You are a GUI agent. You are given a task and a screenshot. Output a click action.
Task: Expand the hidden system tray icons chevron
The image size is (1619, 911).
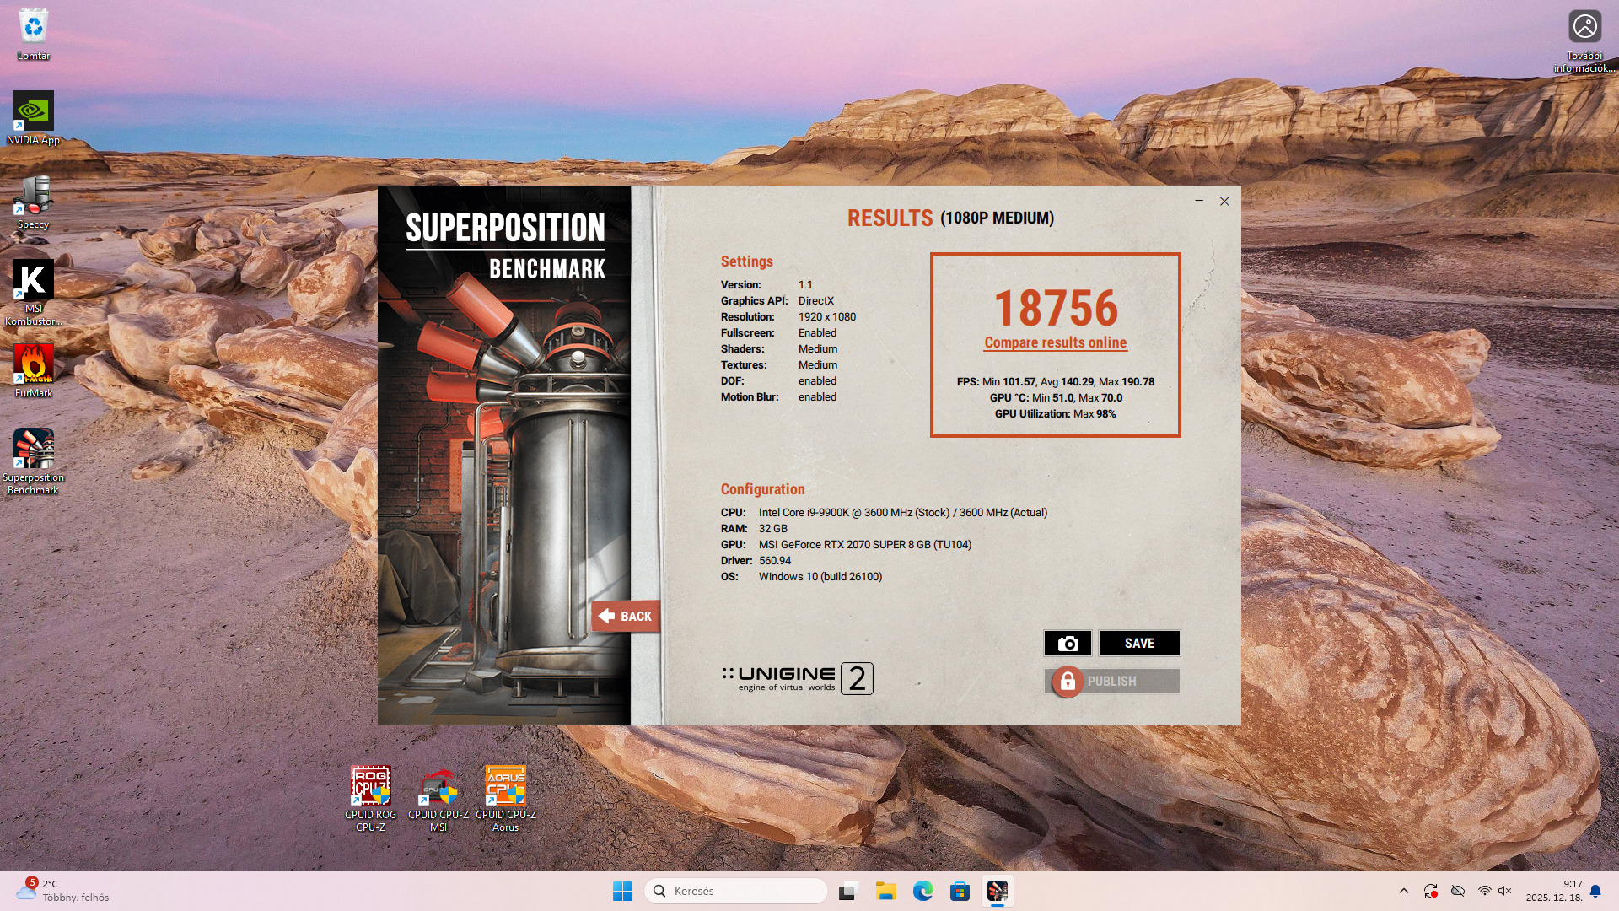1403,891
